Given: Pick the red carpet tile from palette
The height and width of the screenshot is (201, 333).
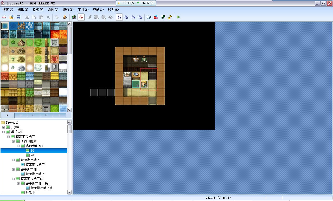Looking at the screenshot, I should pos(54,59).
